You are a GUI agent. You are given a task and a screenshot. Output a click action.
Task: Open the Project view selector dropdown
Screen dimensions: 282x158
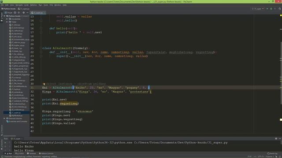click(x=8, y=13)
